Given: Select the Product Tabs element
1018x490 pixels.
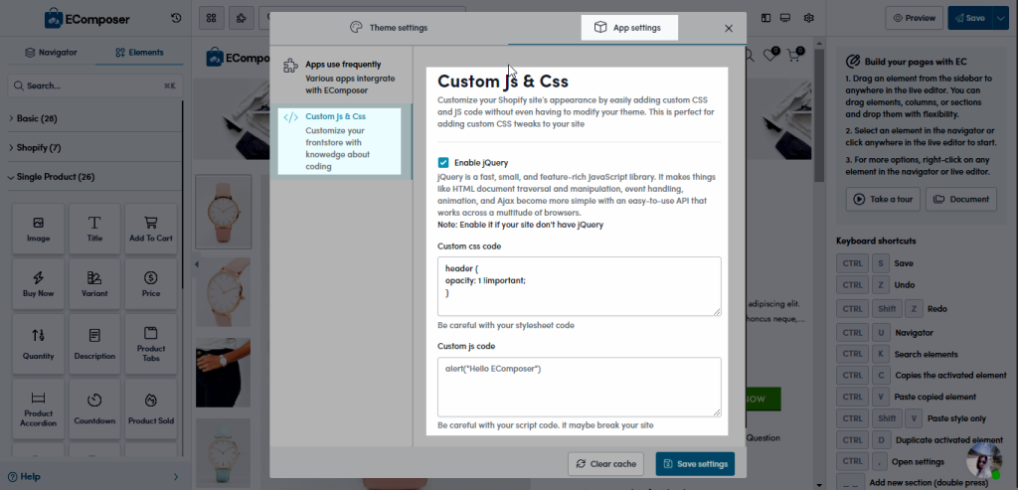Looking at the screenshot, I should (x=151, y=344).
